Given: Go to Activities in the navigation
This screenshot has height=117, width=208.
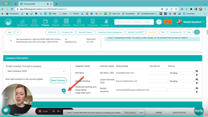Looking at the screenshot, I should (34, 23).
